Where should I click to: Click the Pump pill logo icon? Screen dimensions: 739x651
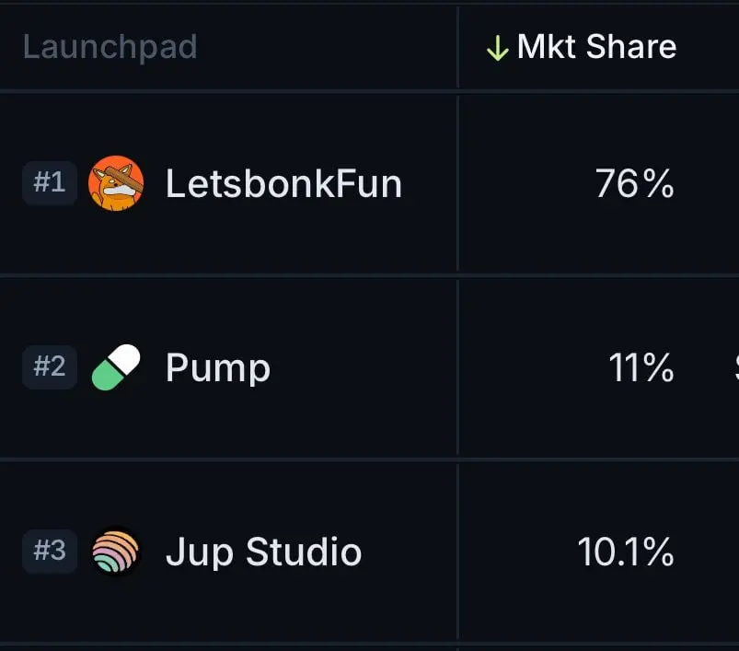pos(116,367)
